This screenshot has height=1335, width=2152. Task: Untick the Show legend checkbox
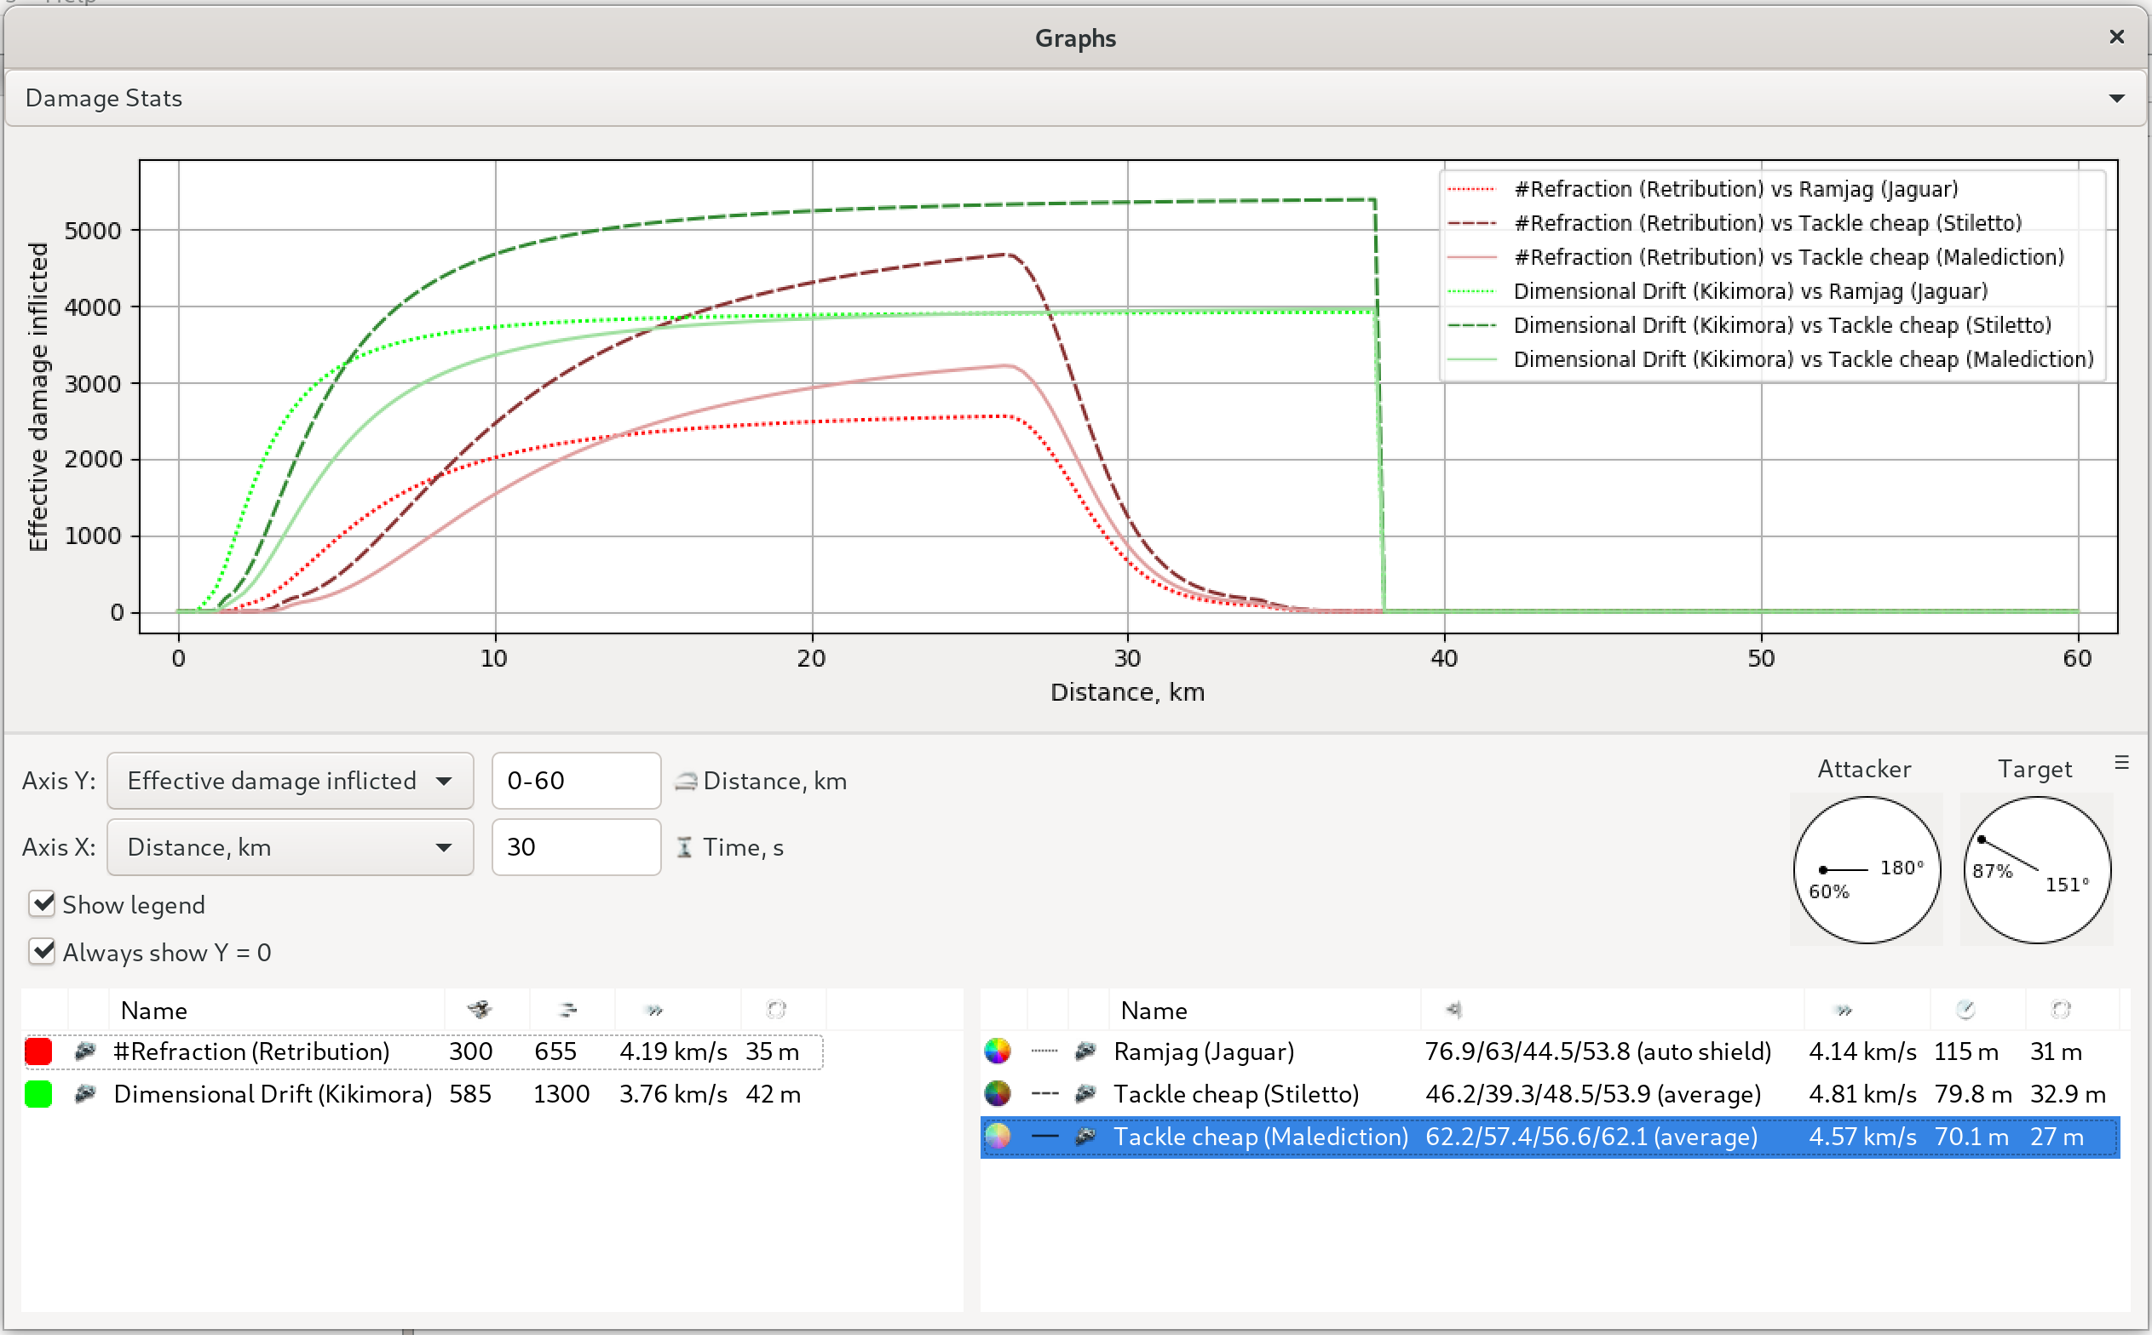(x=42, y=904)
